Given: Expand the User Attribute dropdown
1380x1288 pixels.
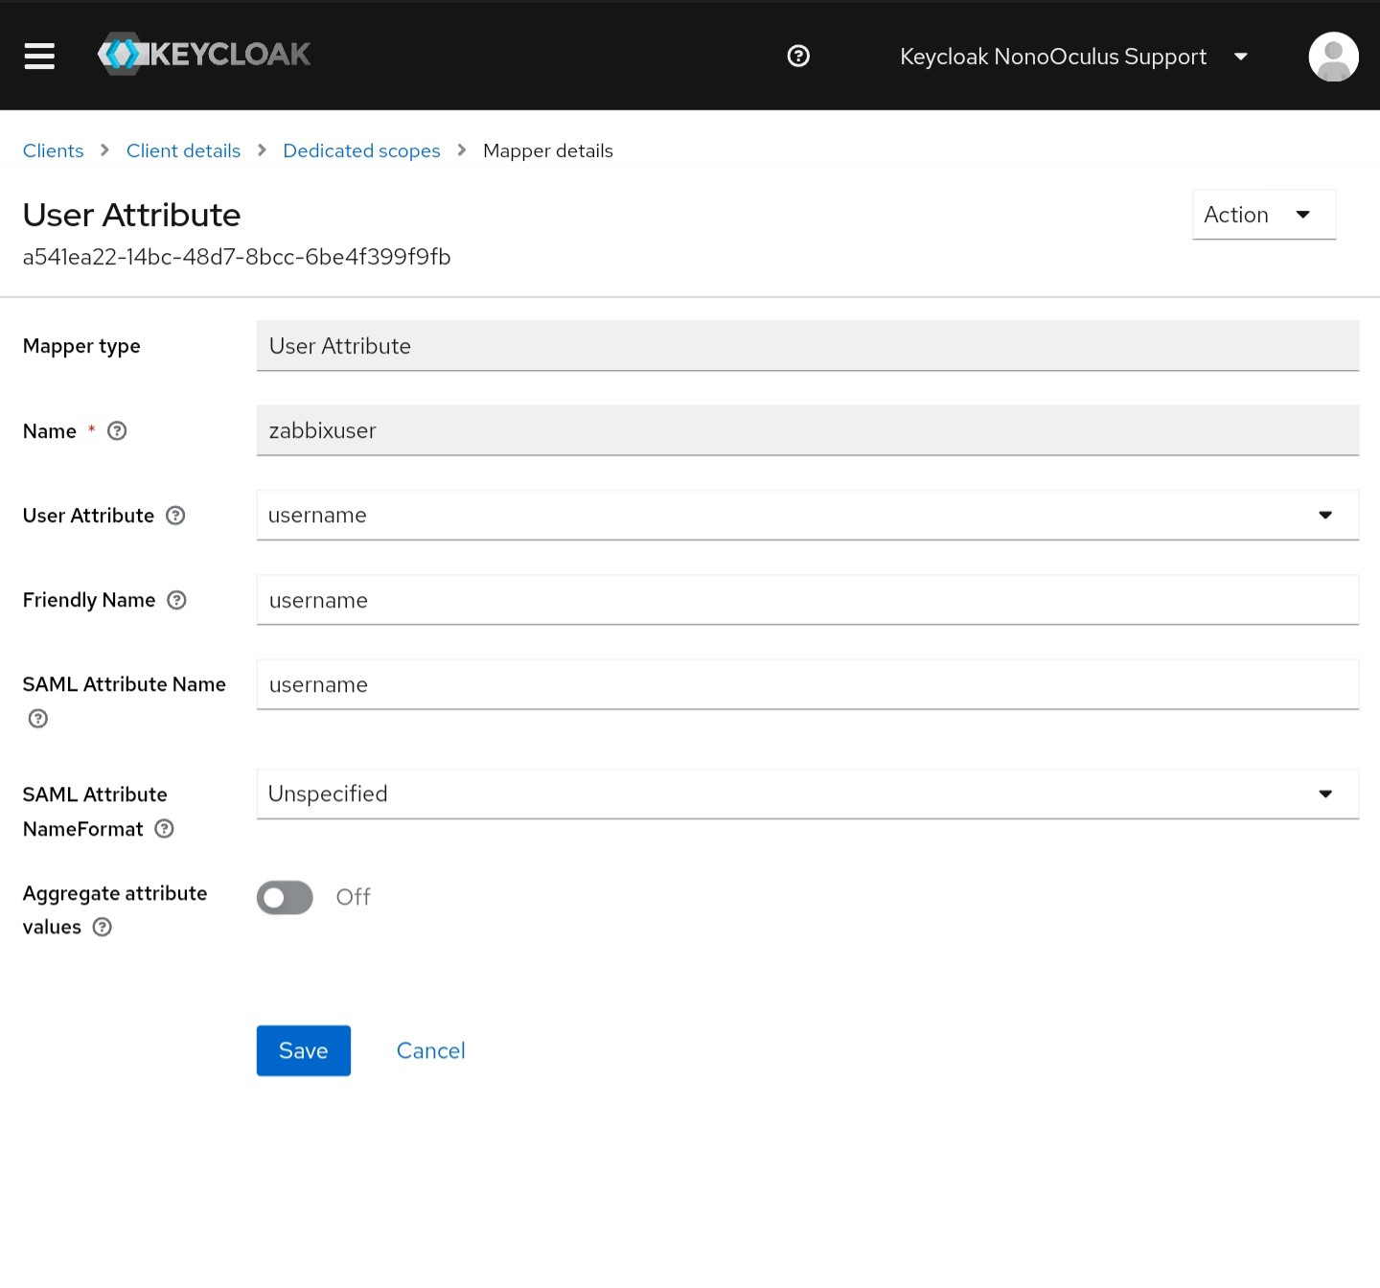Looking at the screenshot, I should [807, 516].
